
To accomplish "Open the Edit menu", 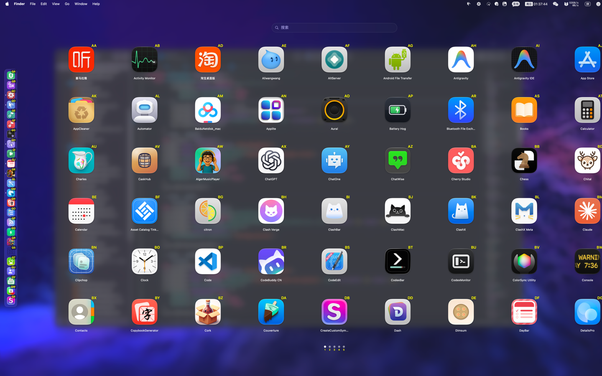I will click(43, 4).
